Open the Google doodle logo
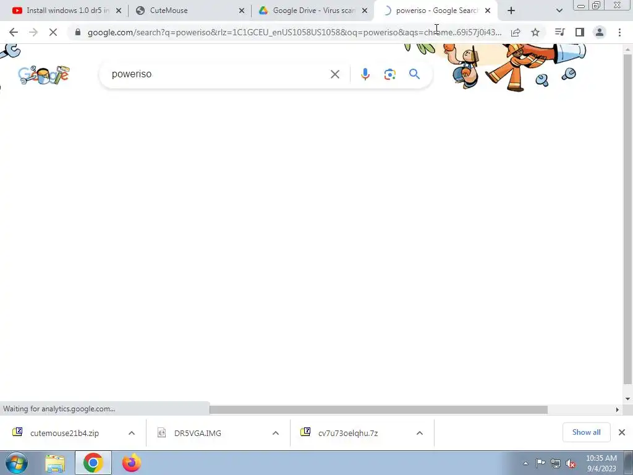 pyautogui.click(x=44, y=75)
